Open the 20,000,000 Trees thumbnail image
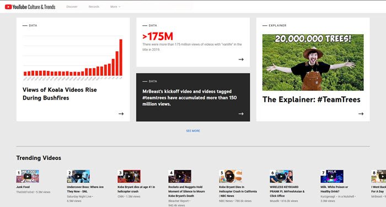 313,62
